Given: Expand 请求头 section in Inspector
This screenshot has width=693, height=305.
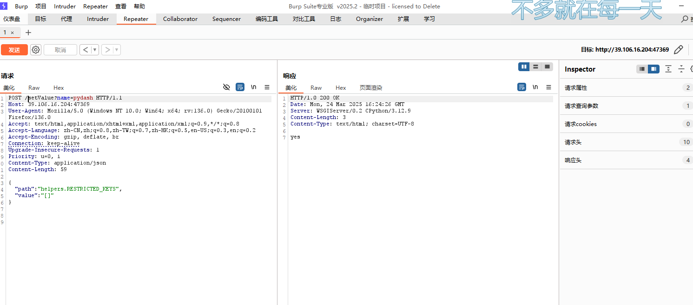Looking at the screenshot, I should tap(626, 142).
